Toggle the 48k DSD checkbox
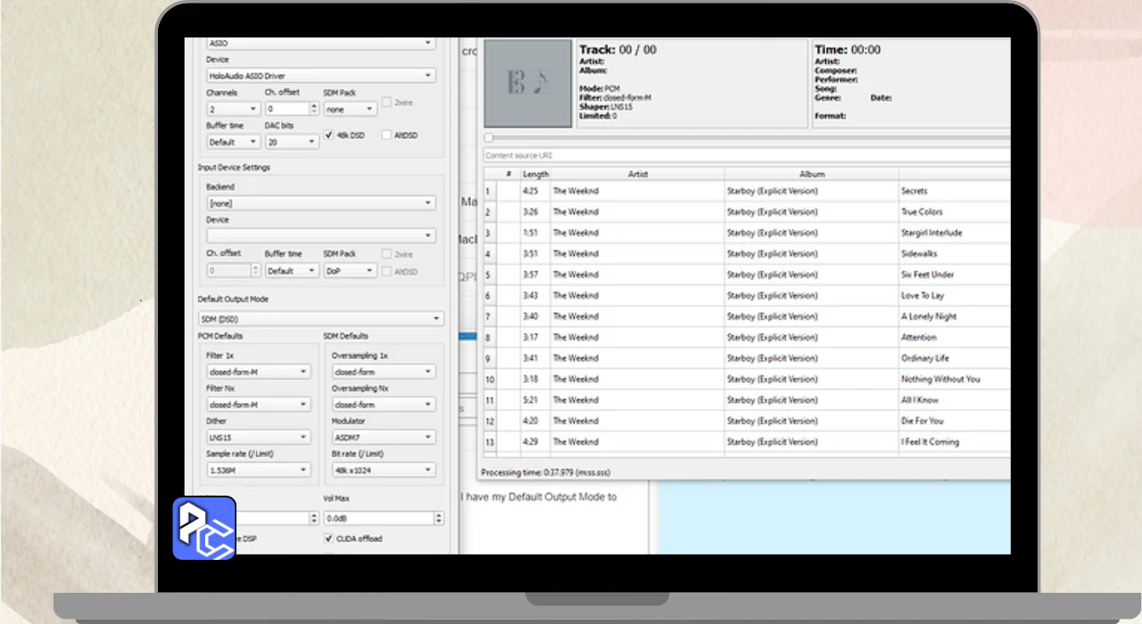Screen dimensions: 1142x624 coord(329,135)
